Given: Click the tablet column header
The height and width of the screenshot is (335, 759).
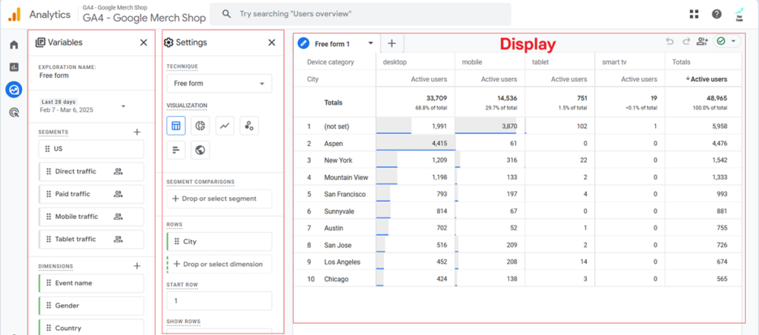Looking at the screenshot, I should click(540, 62).
